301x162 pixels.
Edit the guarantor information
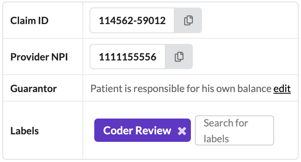tap(282, 89)
